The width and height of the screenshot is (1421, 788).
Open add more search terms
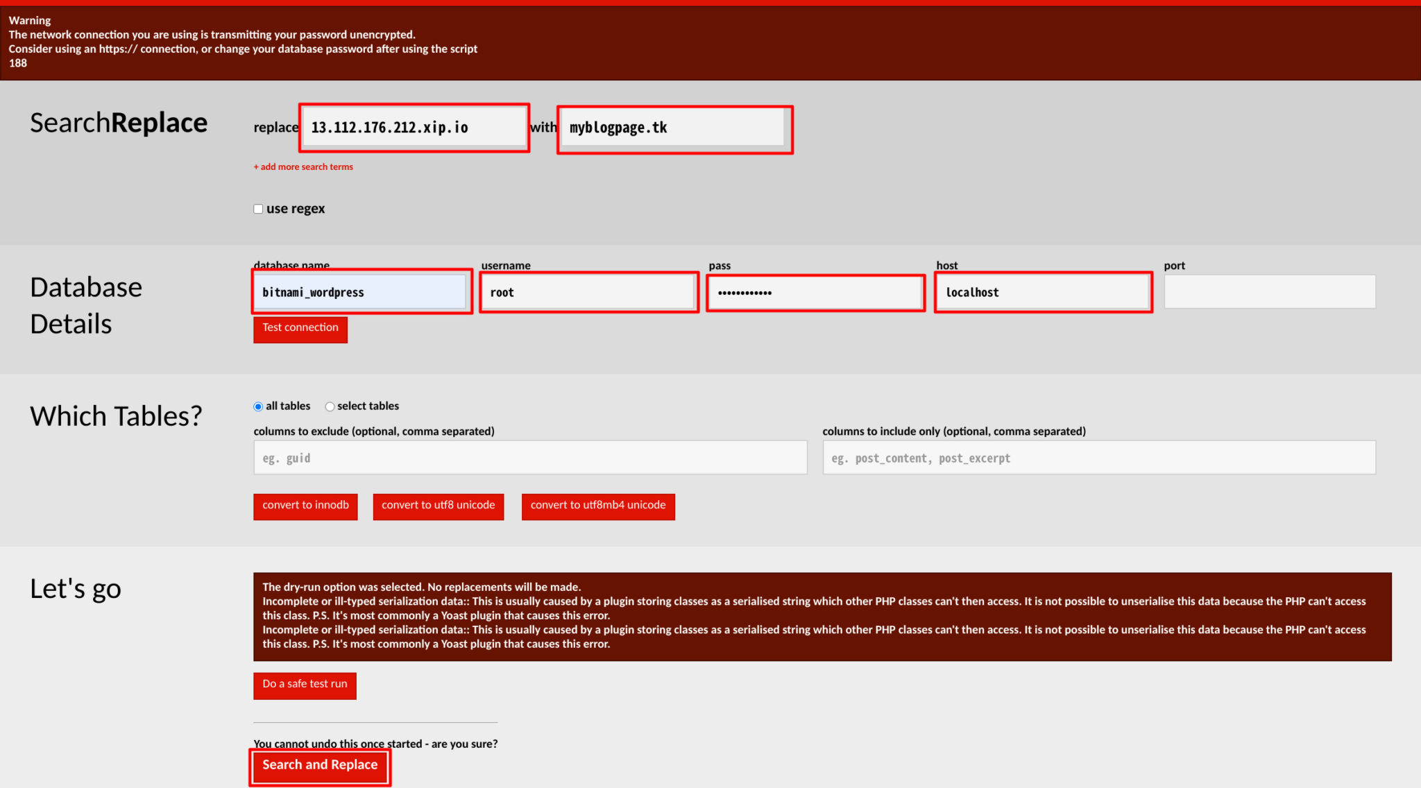coord(303,166)
